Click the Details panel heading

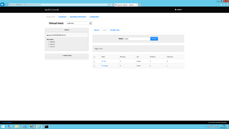tap(67, 30)
